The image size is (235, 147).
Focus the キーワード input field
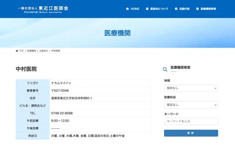click(191, 121)
